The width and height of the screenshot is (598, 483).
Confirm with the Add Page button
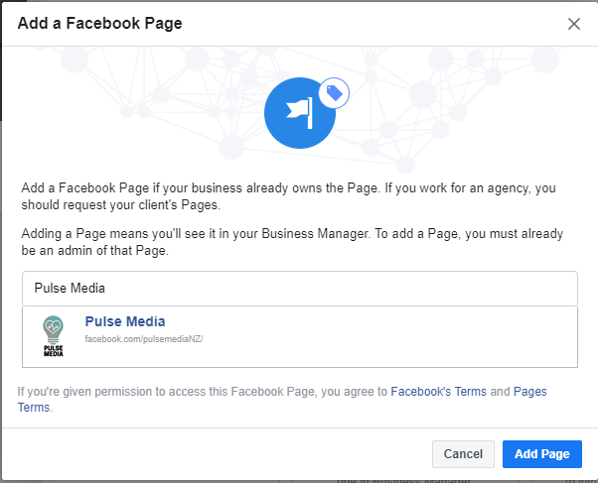coord(542,454)
